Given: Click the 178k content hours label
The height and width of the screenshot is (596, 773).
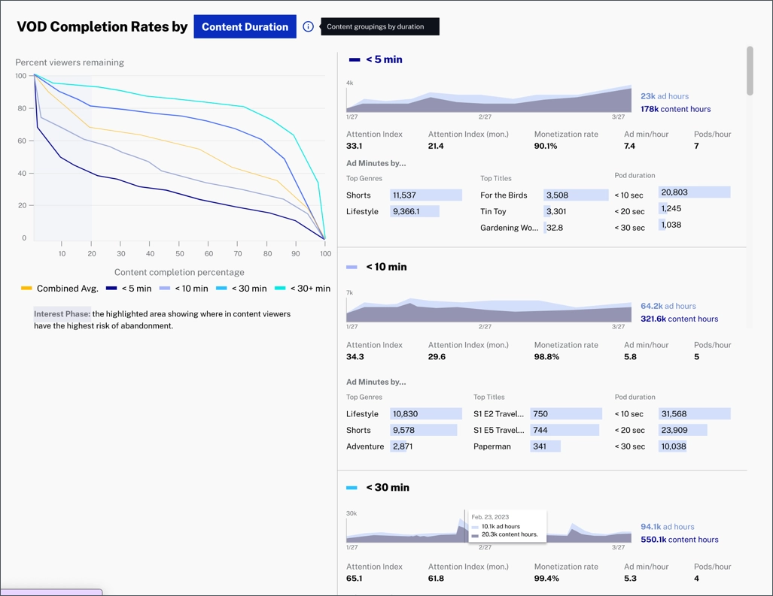Looking at the screenshot, I should pyautogui.click(x=675, y=109).
